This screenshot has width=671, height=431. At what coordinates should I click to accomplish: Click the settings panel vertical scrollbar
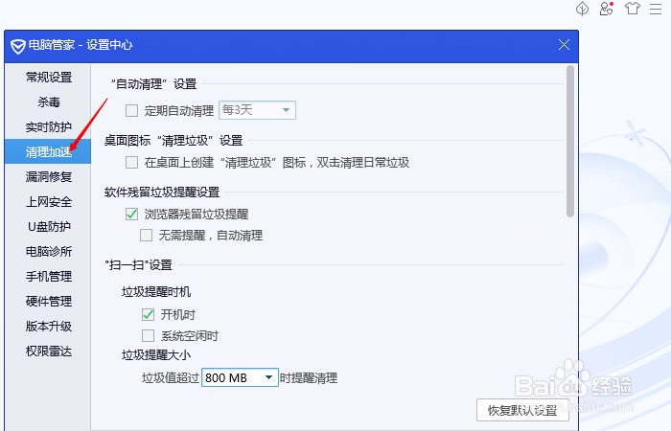tap(570, 142)
